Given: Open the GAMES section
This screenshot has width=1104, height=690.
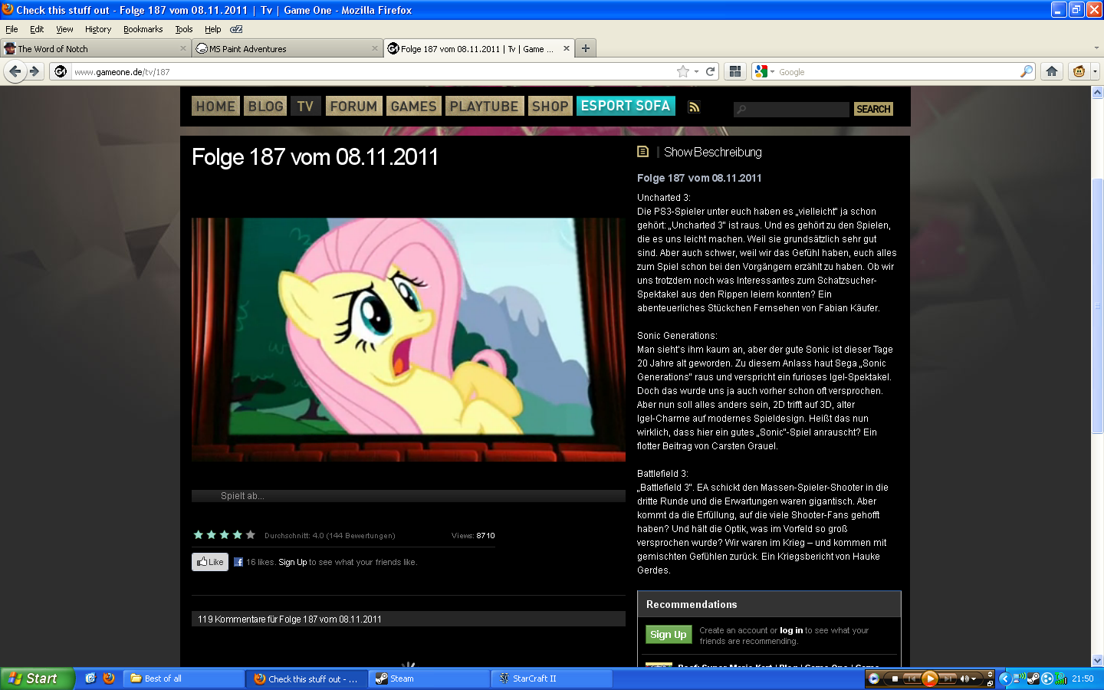Looking at the screenshot, I should [x=413, y=107].
